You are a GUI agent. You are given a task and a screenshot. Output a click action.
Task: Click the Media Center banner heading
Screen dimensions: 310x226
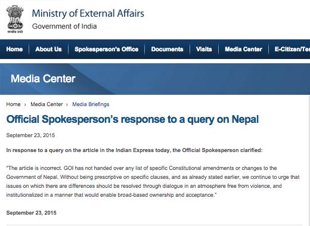[43, 79]
